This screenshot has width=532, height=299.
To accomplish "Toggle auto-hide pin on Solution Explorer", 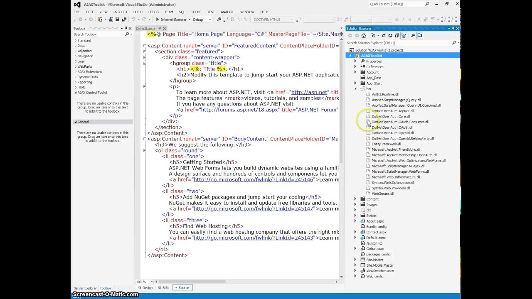I will point(453,28).
